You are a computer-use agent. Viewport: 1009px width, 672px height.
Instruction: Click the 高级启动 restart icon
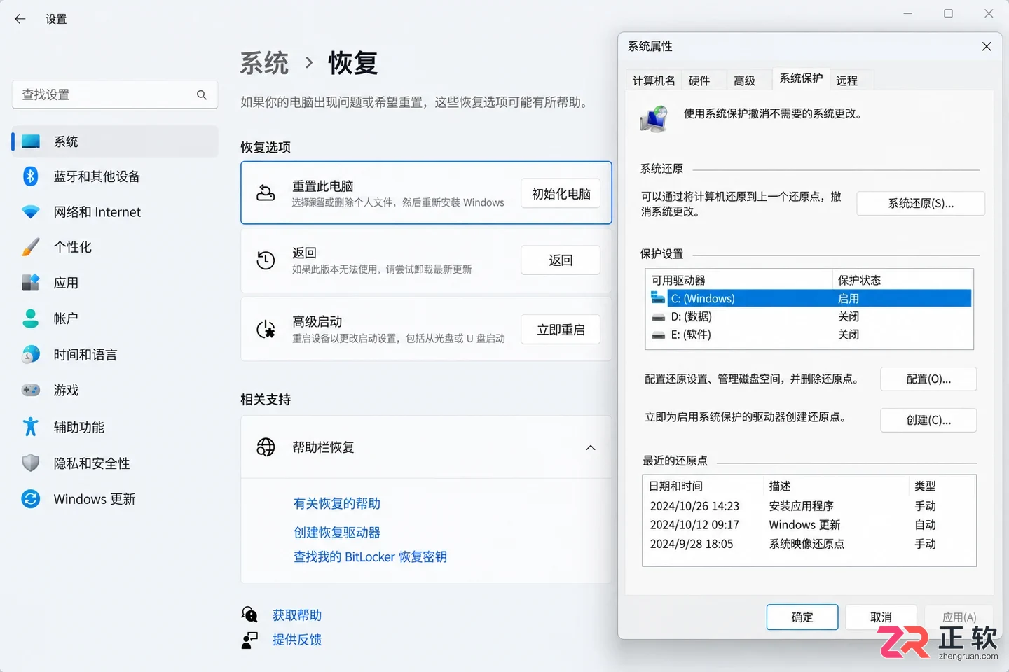266,329
